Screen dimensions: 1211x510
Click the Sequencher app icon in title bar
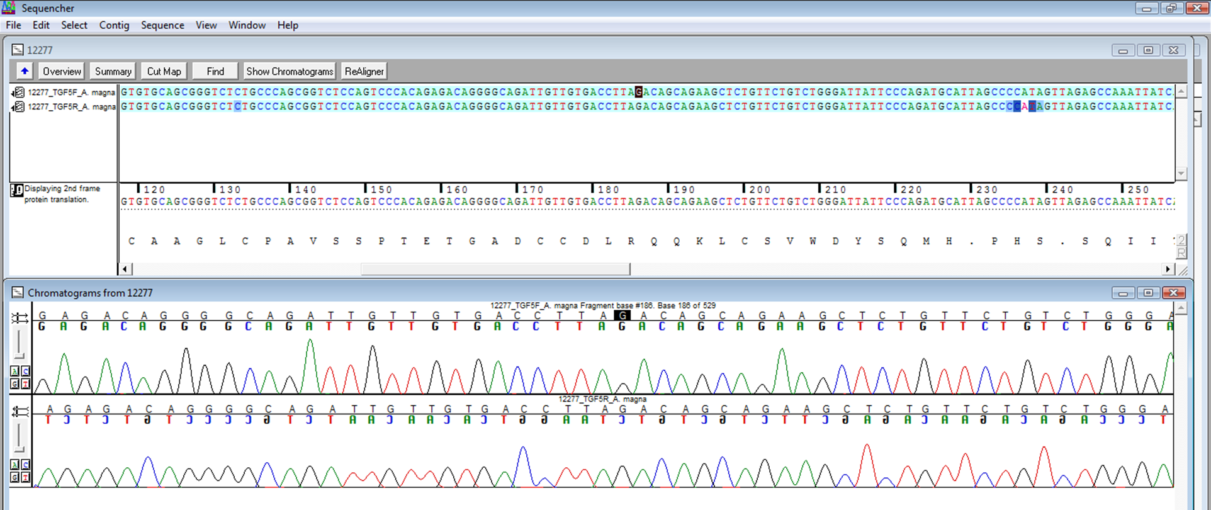(9, 8)
